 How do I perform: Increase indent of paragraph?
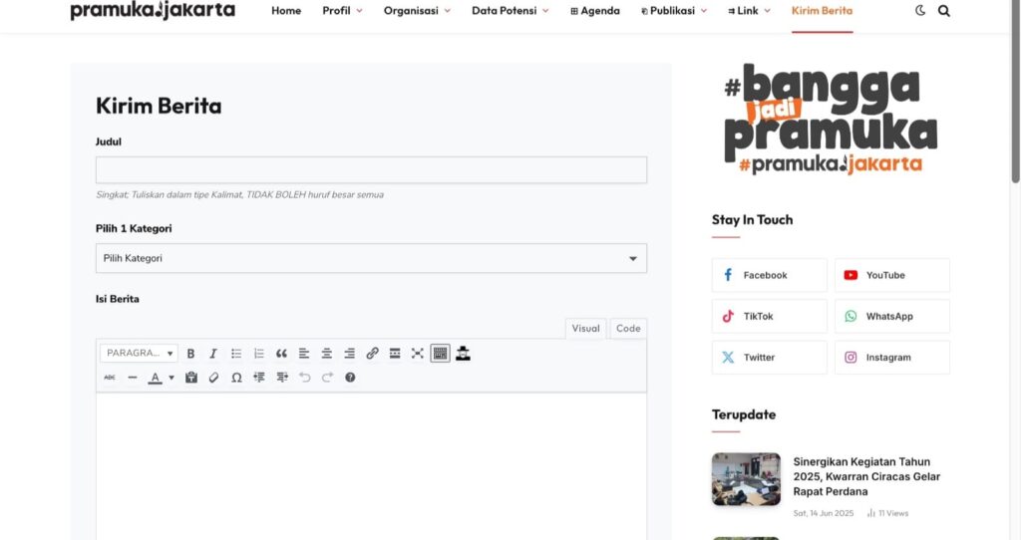pyautogui.click(x=282, y=378)
